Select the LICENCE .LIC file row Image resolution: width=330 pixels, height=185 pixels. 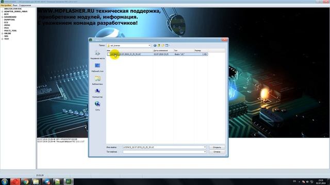pos(157,54)
